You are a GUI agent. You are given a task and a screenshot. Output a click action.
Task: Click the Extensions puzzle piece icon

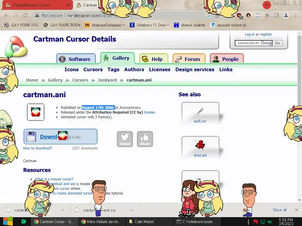point(267,15)
